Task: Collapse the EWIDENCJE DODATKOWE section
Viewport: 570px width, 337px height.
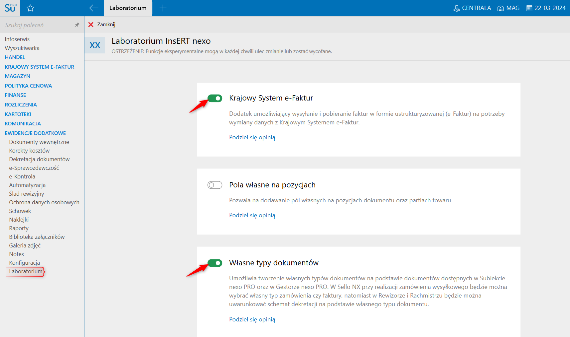Action: click(x=35, y=133)
